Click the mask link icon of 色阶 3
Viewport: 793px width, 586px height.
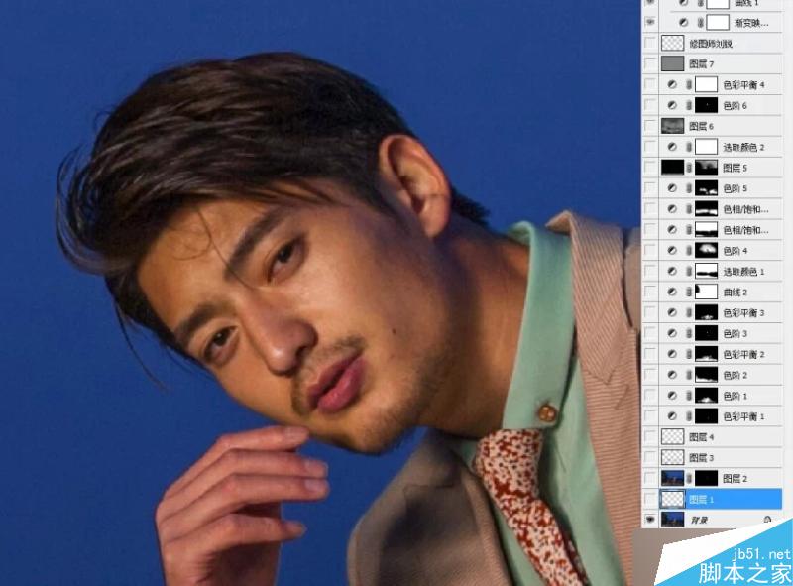(689, 333)
